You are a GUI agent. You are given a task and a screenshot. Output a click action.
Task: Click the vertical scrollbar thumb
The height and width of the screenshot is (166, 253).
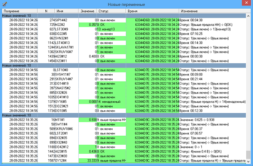tap(248, 155)
